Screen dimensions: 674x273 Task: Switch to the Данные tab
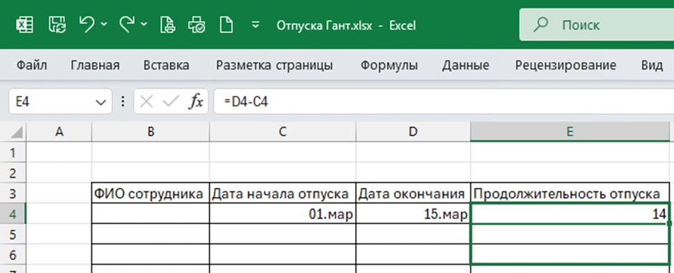(466, 65)
